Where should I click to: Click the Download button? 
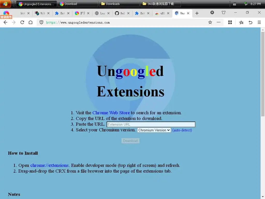pyautogui.click(x=130, y=141)
